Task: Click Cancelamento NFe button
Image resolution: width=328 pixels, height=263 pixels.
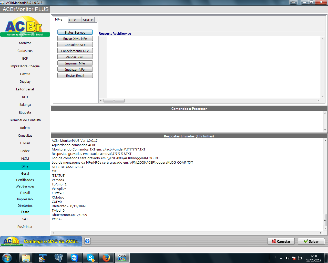Action: point(75,51)
